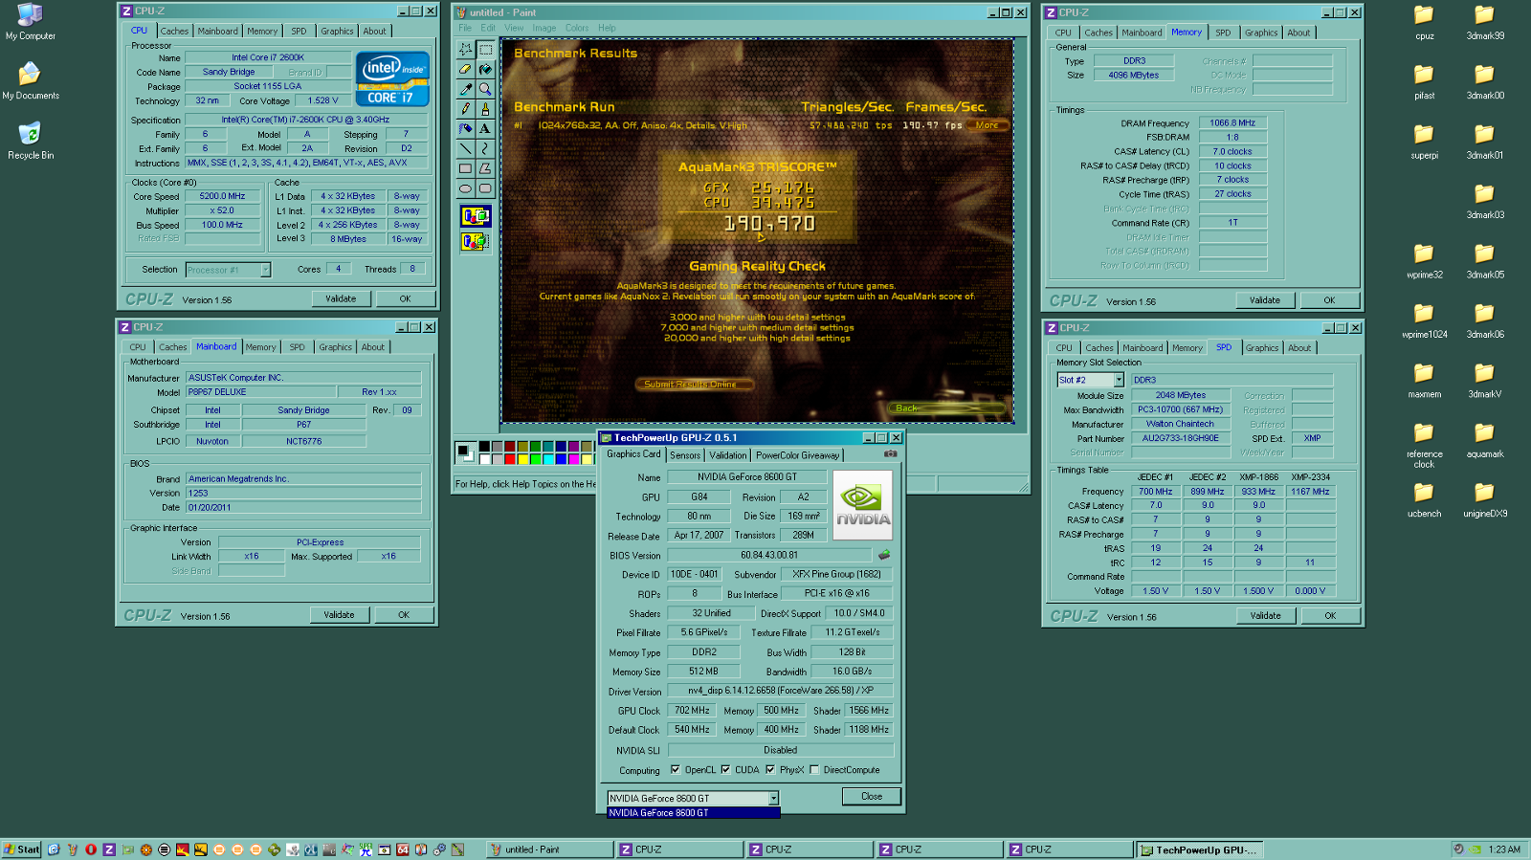Open the Caches tab in CPU tab window
The image size is (1531, 860).
(x=174, y=32)
